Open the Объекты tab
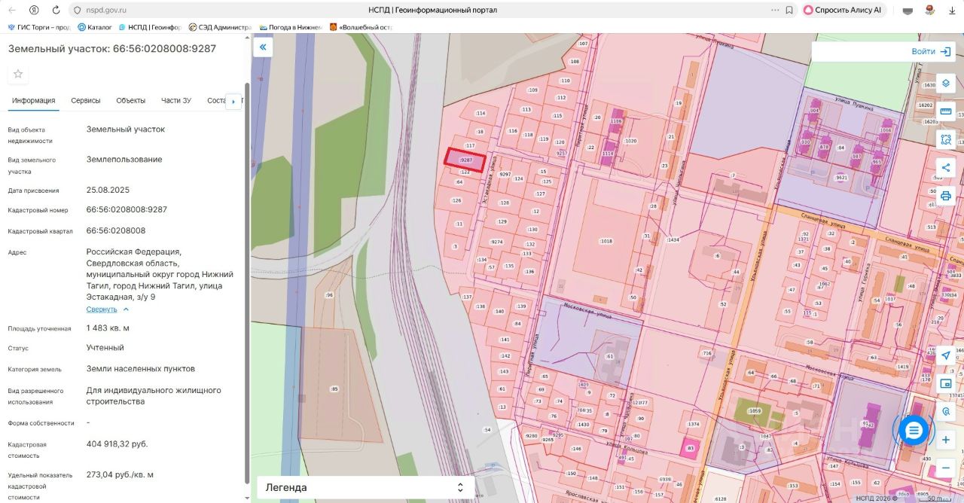This screenshot has height=503, width=964. click(131, 101)
